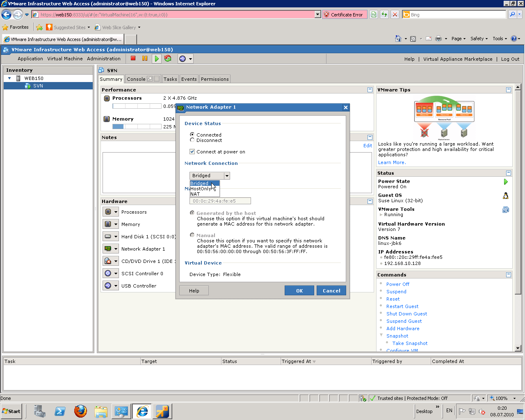The height and width of the screenshot is (420, 525).
Task: Open PowerShell from the taskbar
Action: [x=60, y=411]
